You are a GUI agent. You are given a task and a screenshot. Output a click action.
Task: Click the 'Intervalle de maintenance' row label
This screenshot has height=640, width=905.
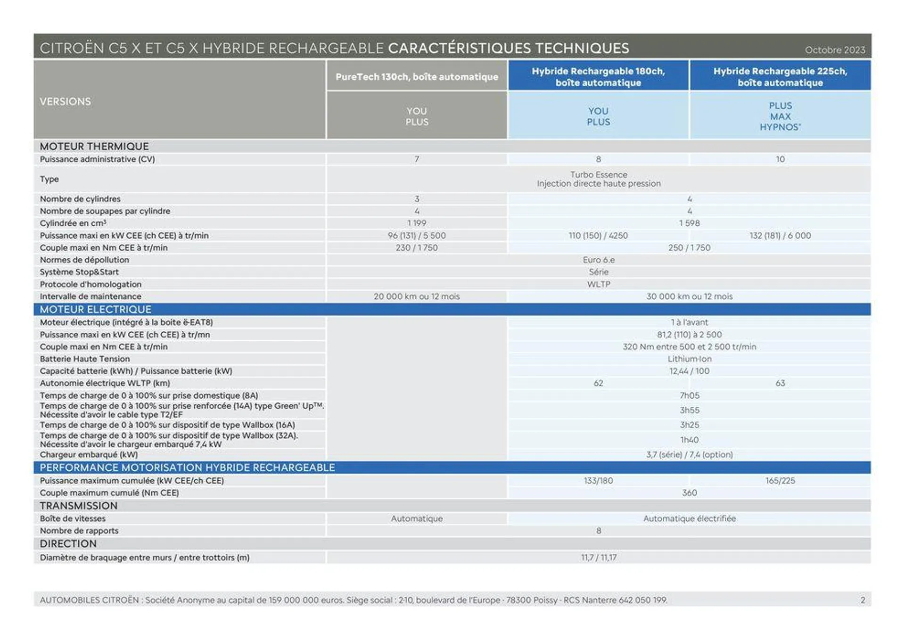pyautogui.click(x=90, y=296)
